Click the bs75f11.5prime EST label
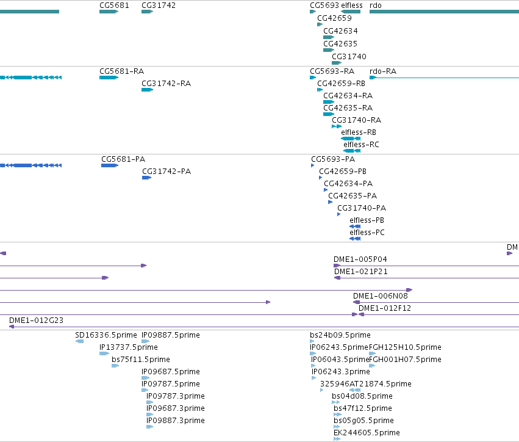Viewport: 519px width, 442px height. click(x=141, y=360)
